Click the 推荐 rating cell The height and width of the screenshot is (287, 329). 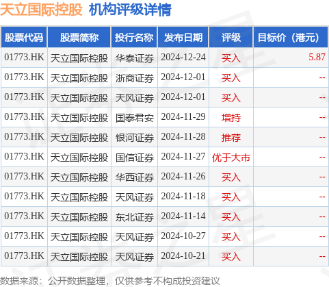pyautogui.click(x=231, y=138)
